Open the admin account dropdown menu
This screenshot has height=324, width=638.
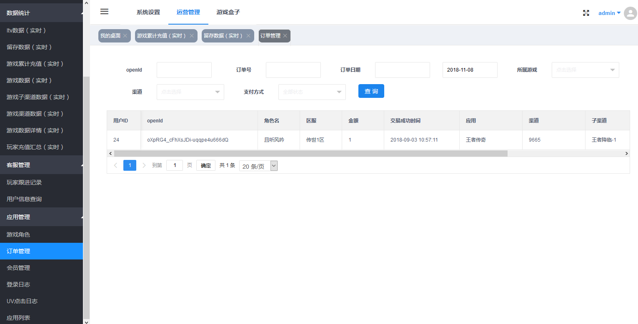click(x=609, y=13)
